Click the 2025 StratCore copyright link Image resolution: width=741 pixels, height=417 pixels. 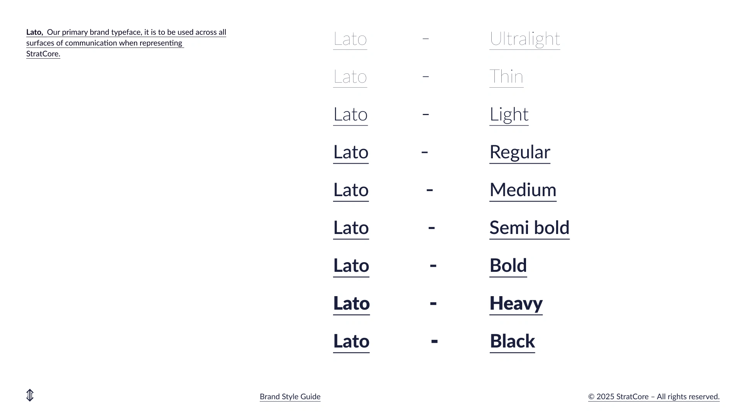[x=654, y=397]
